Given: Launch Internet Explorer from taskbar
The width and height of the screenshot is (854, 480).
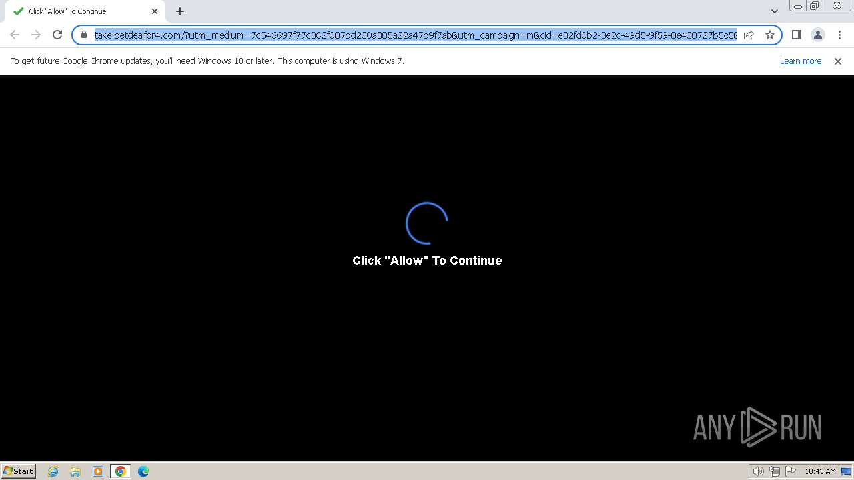Looking at the screenshot, I should pyautogui.click(x=53, y=471).
